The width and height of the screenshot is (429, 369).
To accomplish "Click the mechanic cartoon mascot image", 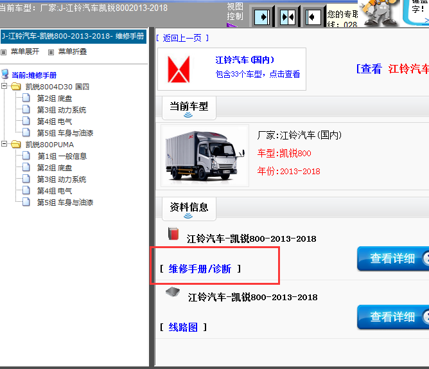I will tap(379, 13).
